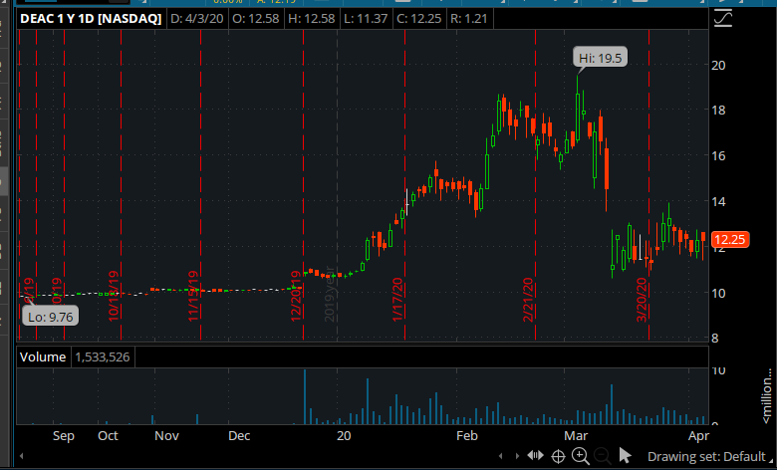The image size is (777, 470).
Task: Click the 8 price axis label
Action: pos(715,339)
